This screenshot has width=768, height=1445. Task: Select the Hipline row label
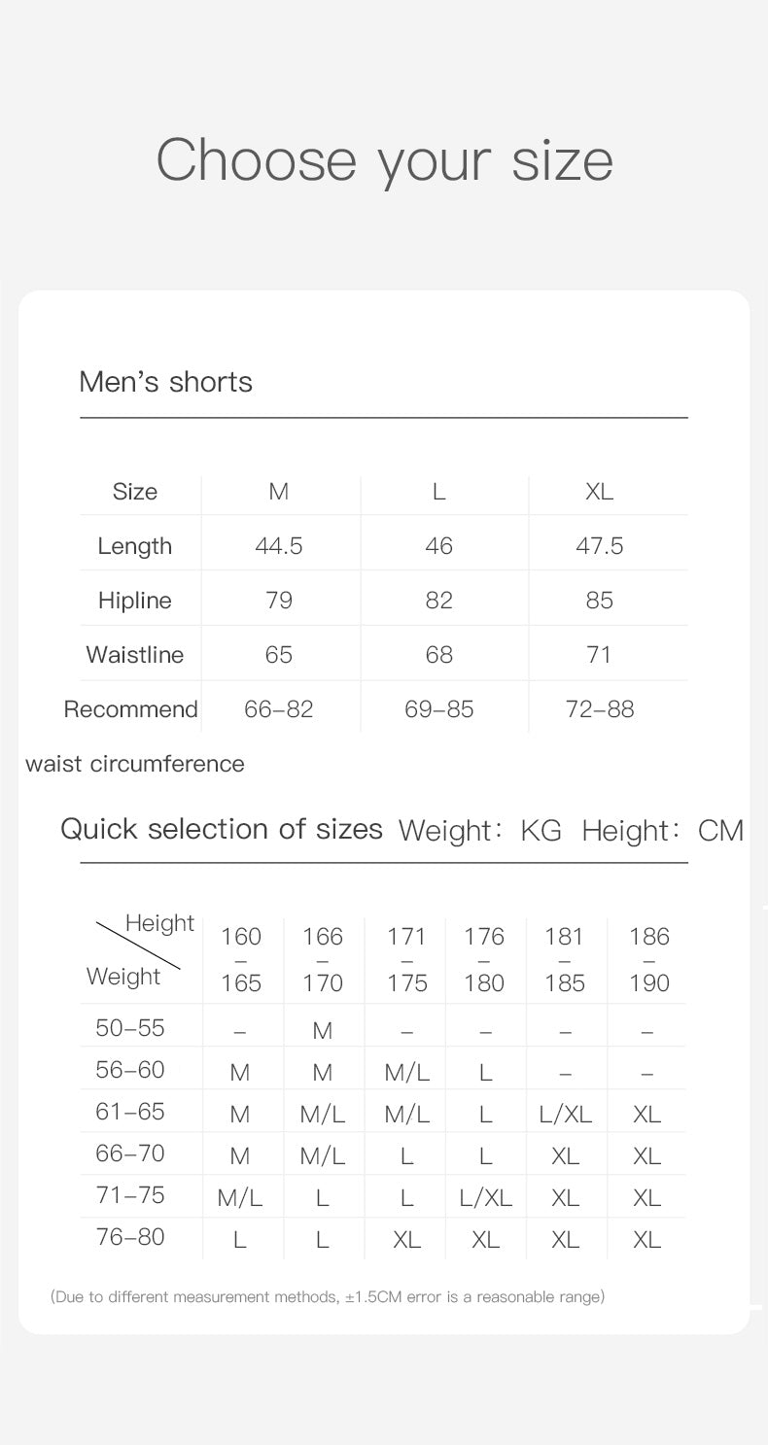point(134,601)
